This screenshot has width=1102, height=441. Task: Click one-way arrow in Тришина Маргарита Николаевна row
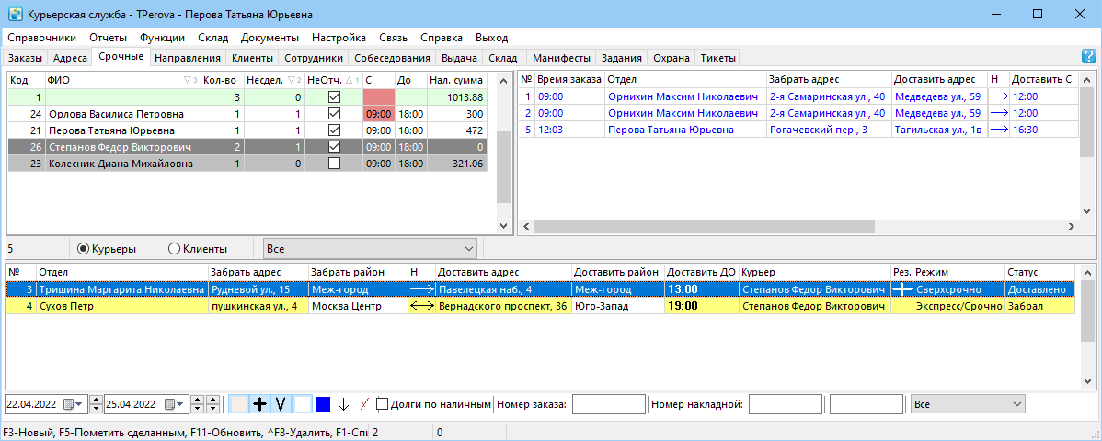tap(421, 288)
